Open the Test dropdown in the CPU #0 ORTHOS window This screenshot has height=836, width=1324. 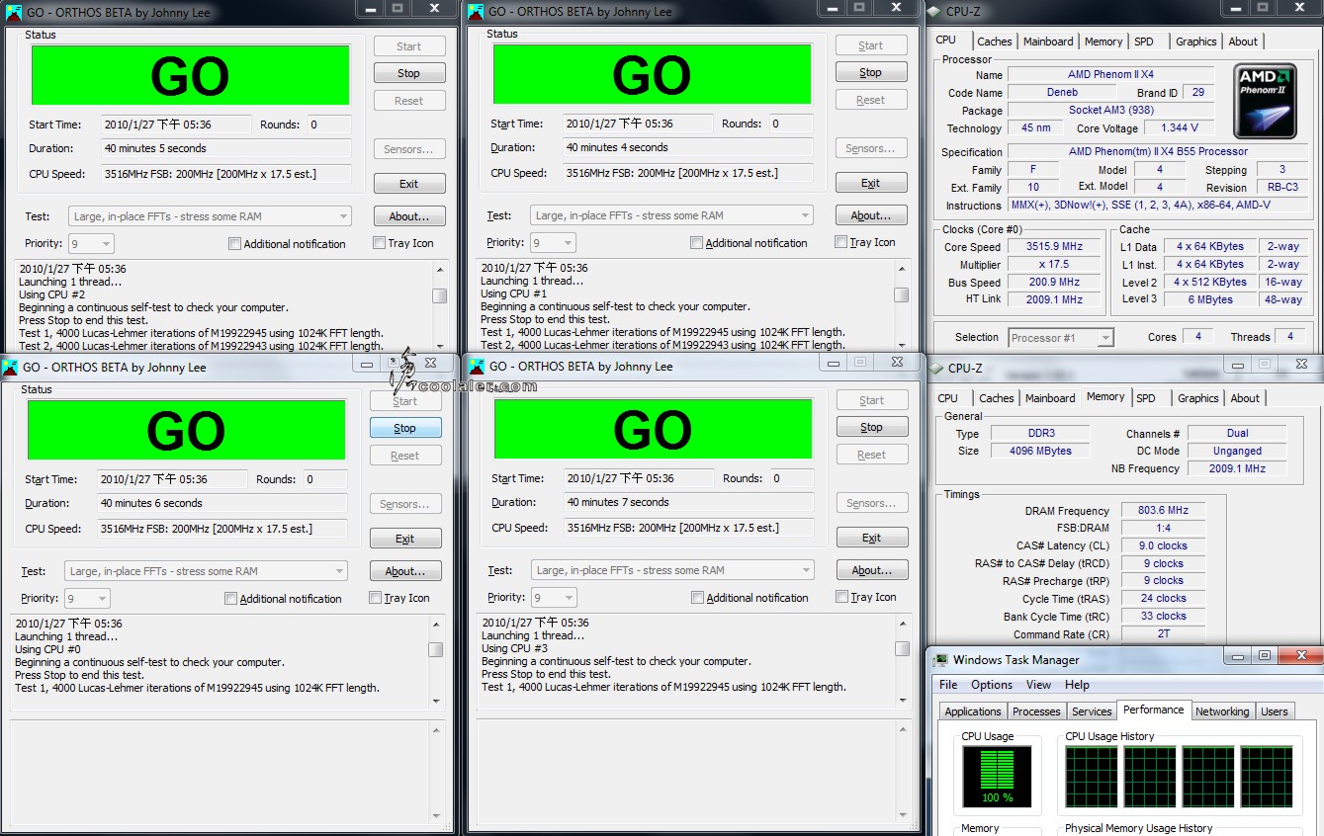tap(207, 571)
